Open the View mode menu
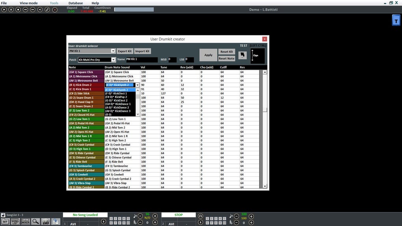 pyautogui.click(x=28, y=3)
